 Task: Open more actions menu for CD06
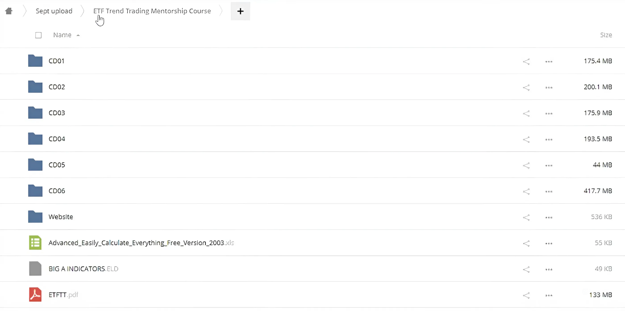coord(549,192)
